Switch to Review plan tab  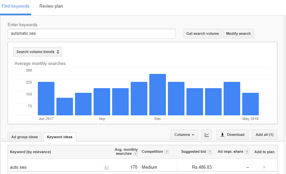point(51,6)
